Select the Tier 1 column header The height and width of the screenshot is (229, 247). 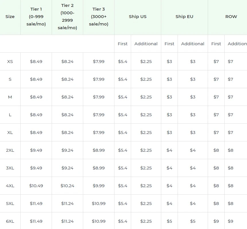[x=36, y=17]
